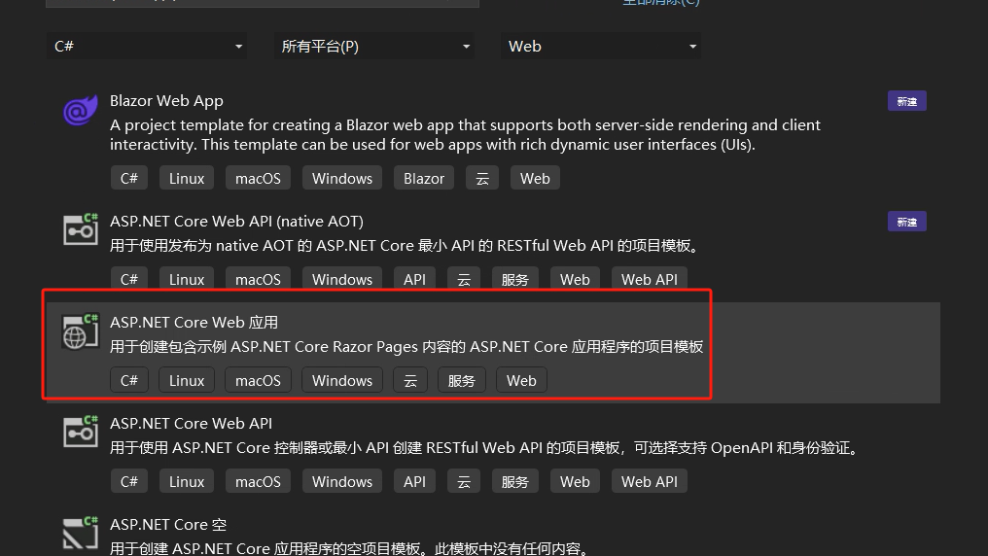Open the C# language filter dropdown
The width and height of the screenshot is (988, 556).
pyautogui.click(x=146, y=46)
